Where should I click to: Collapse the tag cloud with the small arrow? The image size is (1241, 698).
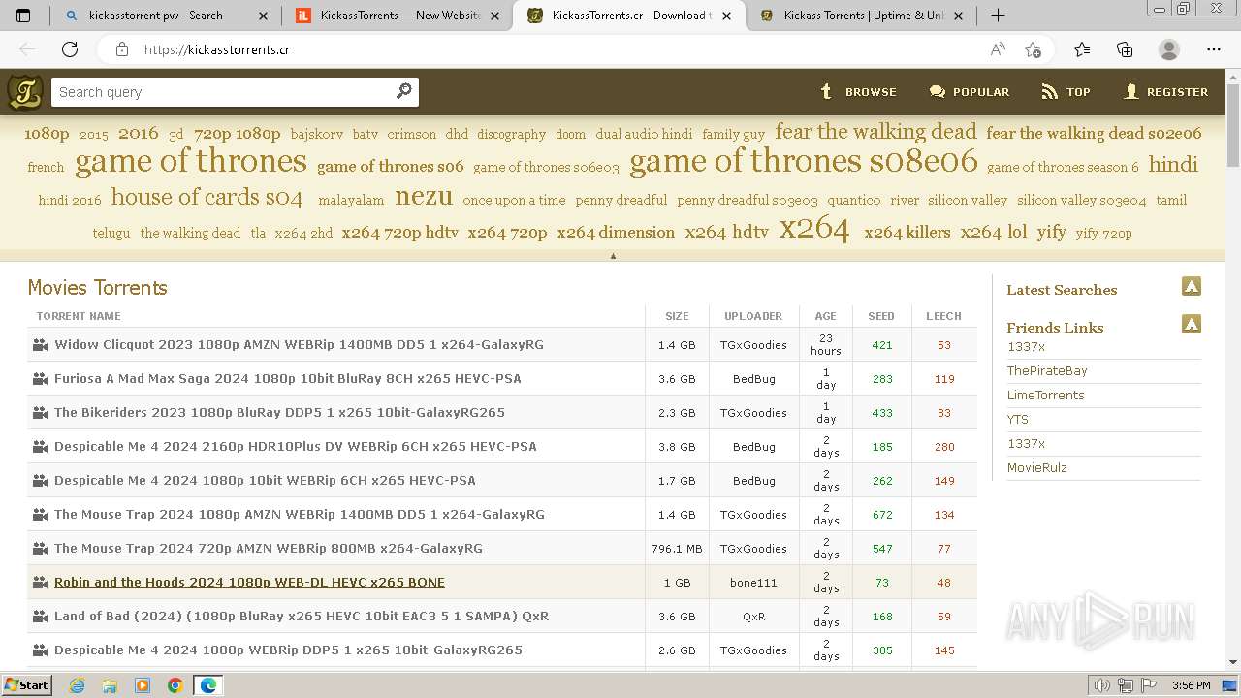click(x=613, y=256)
